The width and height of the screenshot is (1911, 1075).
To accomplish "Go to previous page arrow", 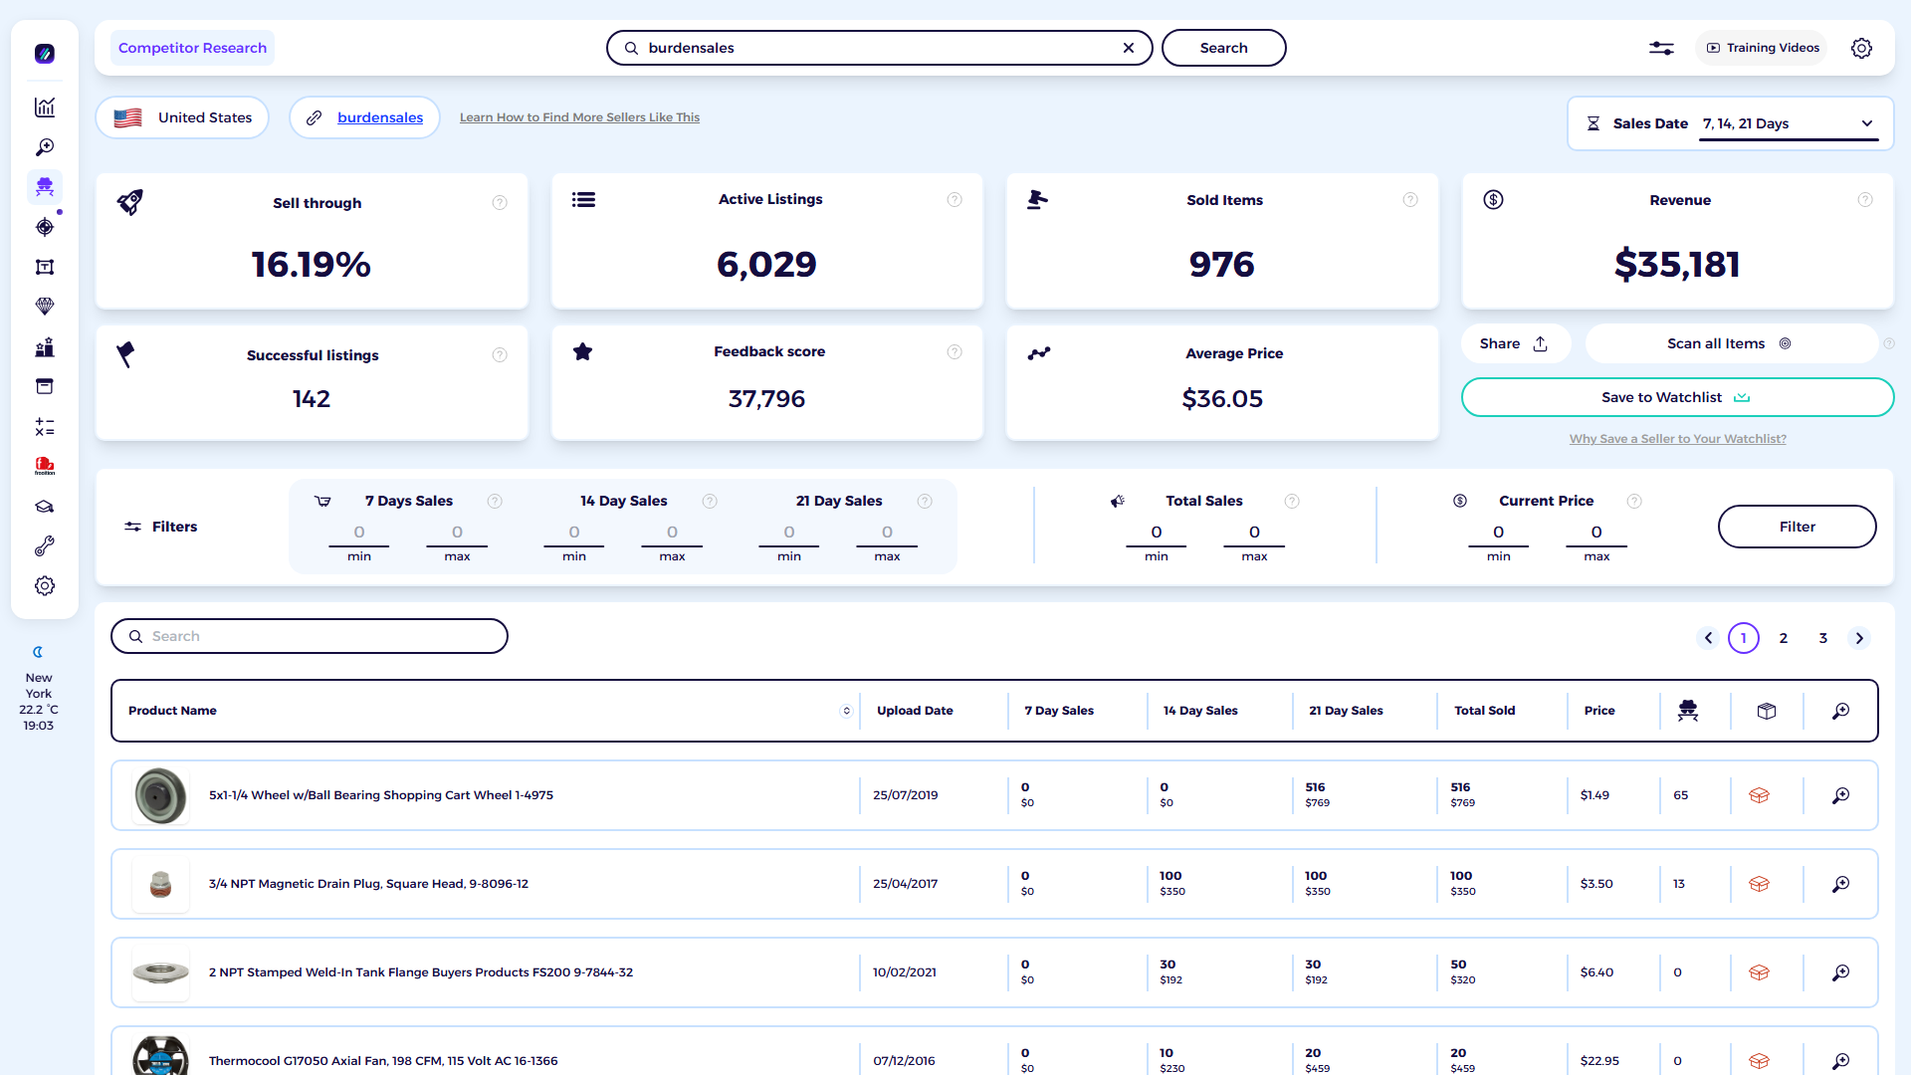I will [x=1708, y=638].
